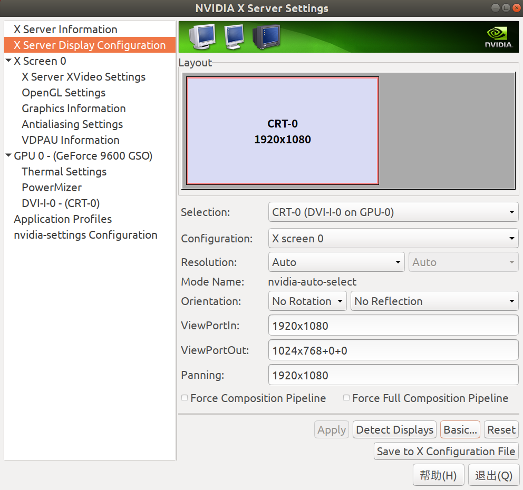Select X Server Display Configuration page
This screenshot has width=523, height=490.
click(x=90, y=45)
